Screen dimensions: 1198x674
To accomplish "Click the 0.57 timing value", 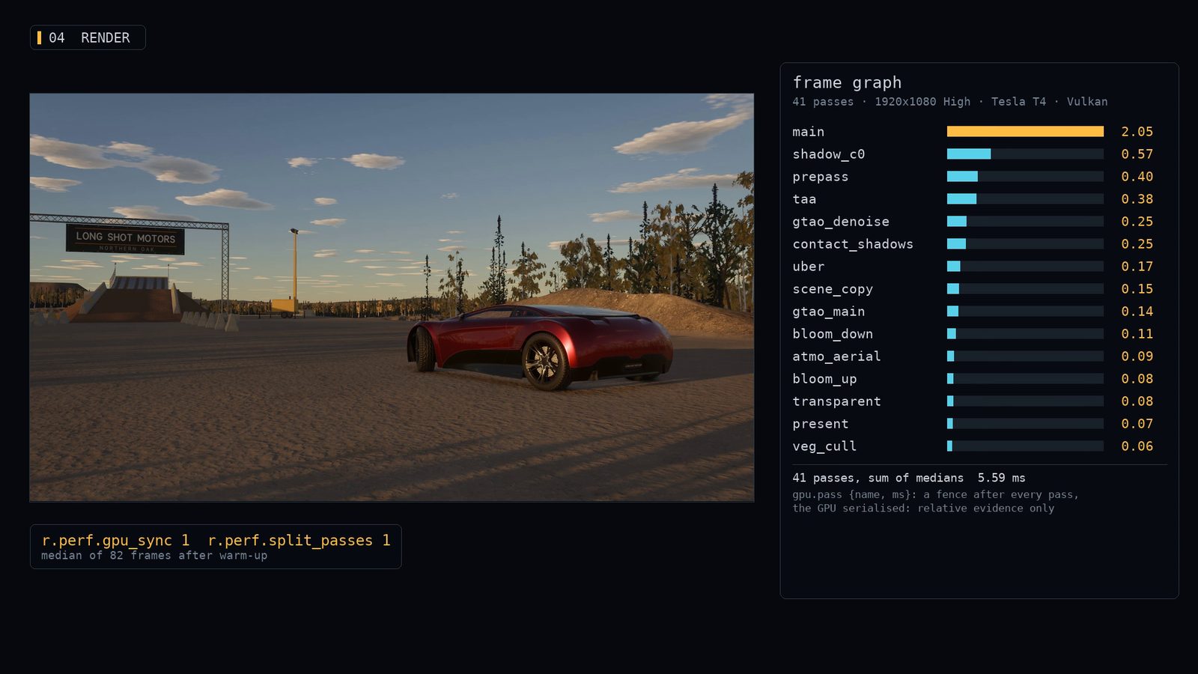I will point(1137,154).
